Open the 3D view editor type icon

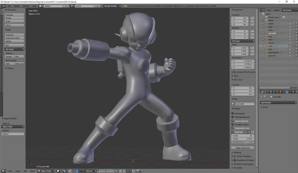pos(4,171)
